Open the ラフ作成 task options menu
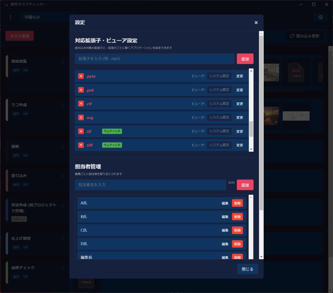Viewport: 333px width, 293px height. click(x=62, y=105)
